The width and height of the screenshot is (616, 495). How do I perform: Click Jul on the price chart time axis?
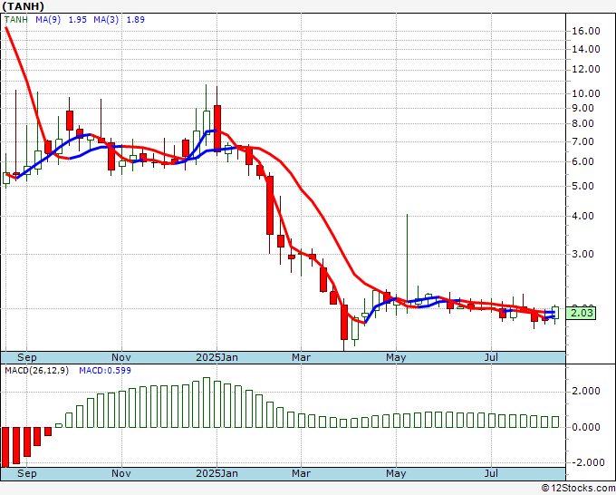492,357
